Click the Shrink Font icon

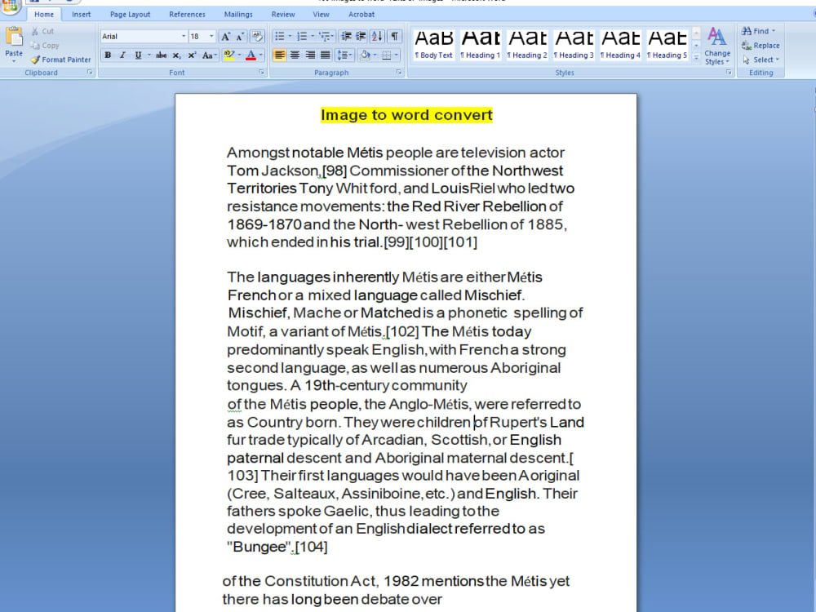point(239,37)
